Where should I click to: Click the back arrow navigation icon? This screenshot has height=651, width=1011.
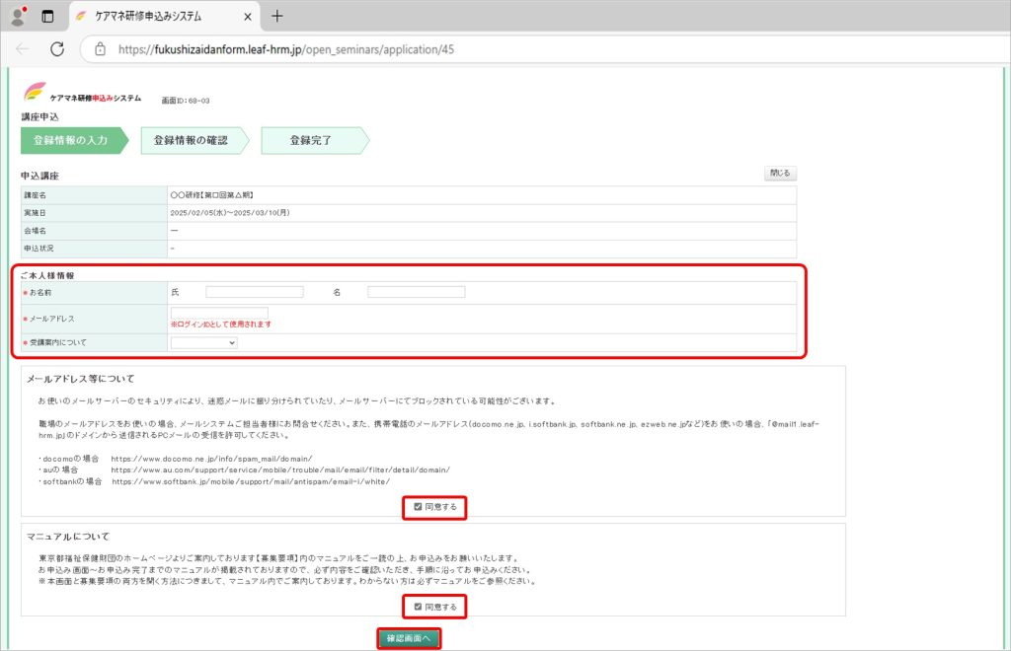pyautogui.click(x=23, y=48)
